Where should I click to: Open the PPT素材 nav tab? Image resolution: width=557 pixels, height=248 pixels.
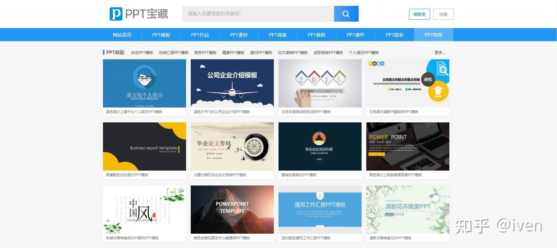(239, 35)
